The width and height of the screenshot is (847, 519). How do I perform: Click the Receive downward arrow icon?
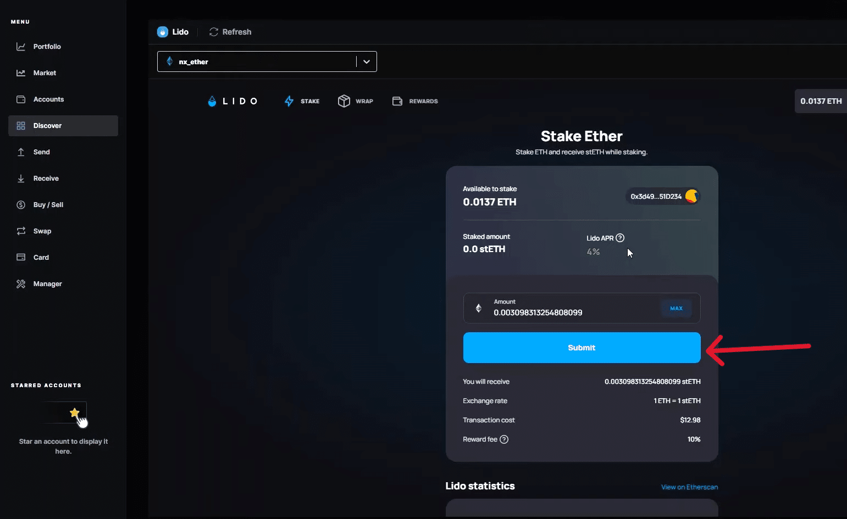coord(21,178)
